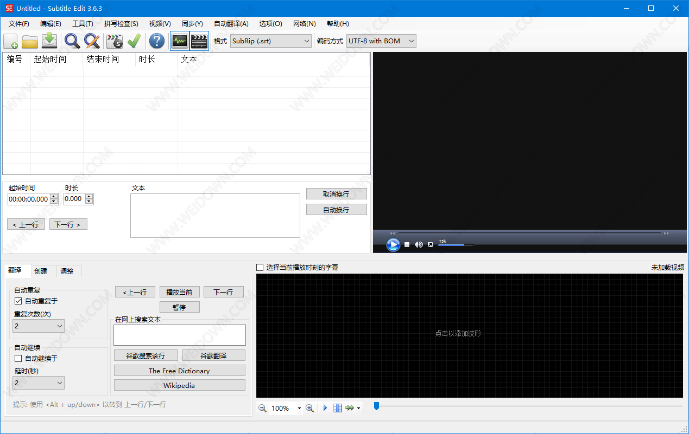Click the video player seek bar
The width and height of the screenshot is (689, 434).
tap(529, 234)
